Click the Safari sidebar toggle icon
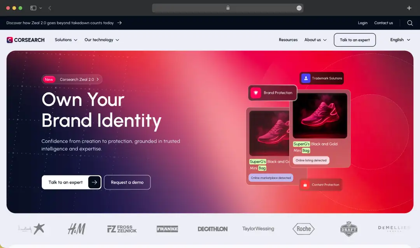Image resolution: width=420 pixels, height=248 pixels. point(33,8)
